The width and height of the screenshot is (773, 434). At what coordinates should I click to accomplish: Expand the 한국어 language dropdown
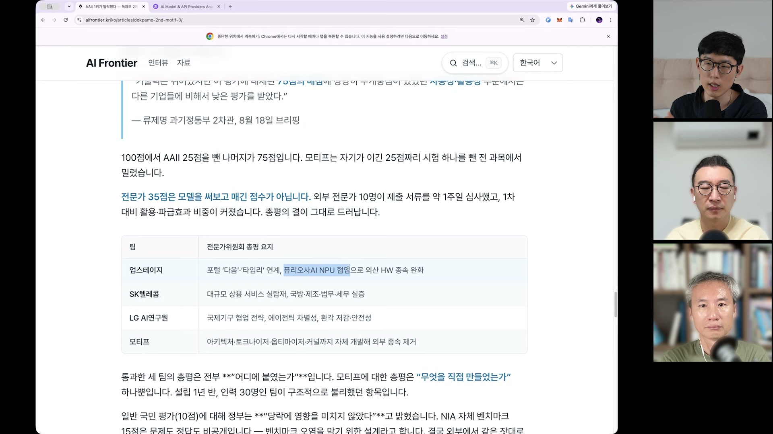(538, 63)
